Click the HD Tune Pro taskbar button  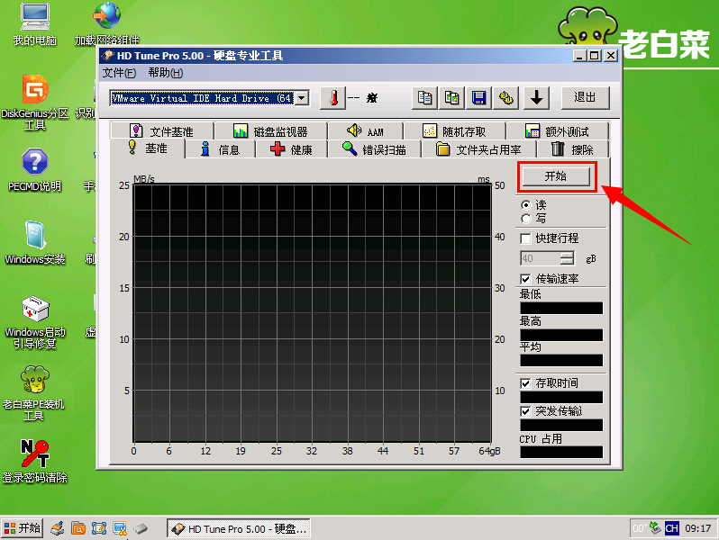click(x=239, y=528)
